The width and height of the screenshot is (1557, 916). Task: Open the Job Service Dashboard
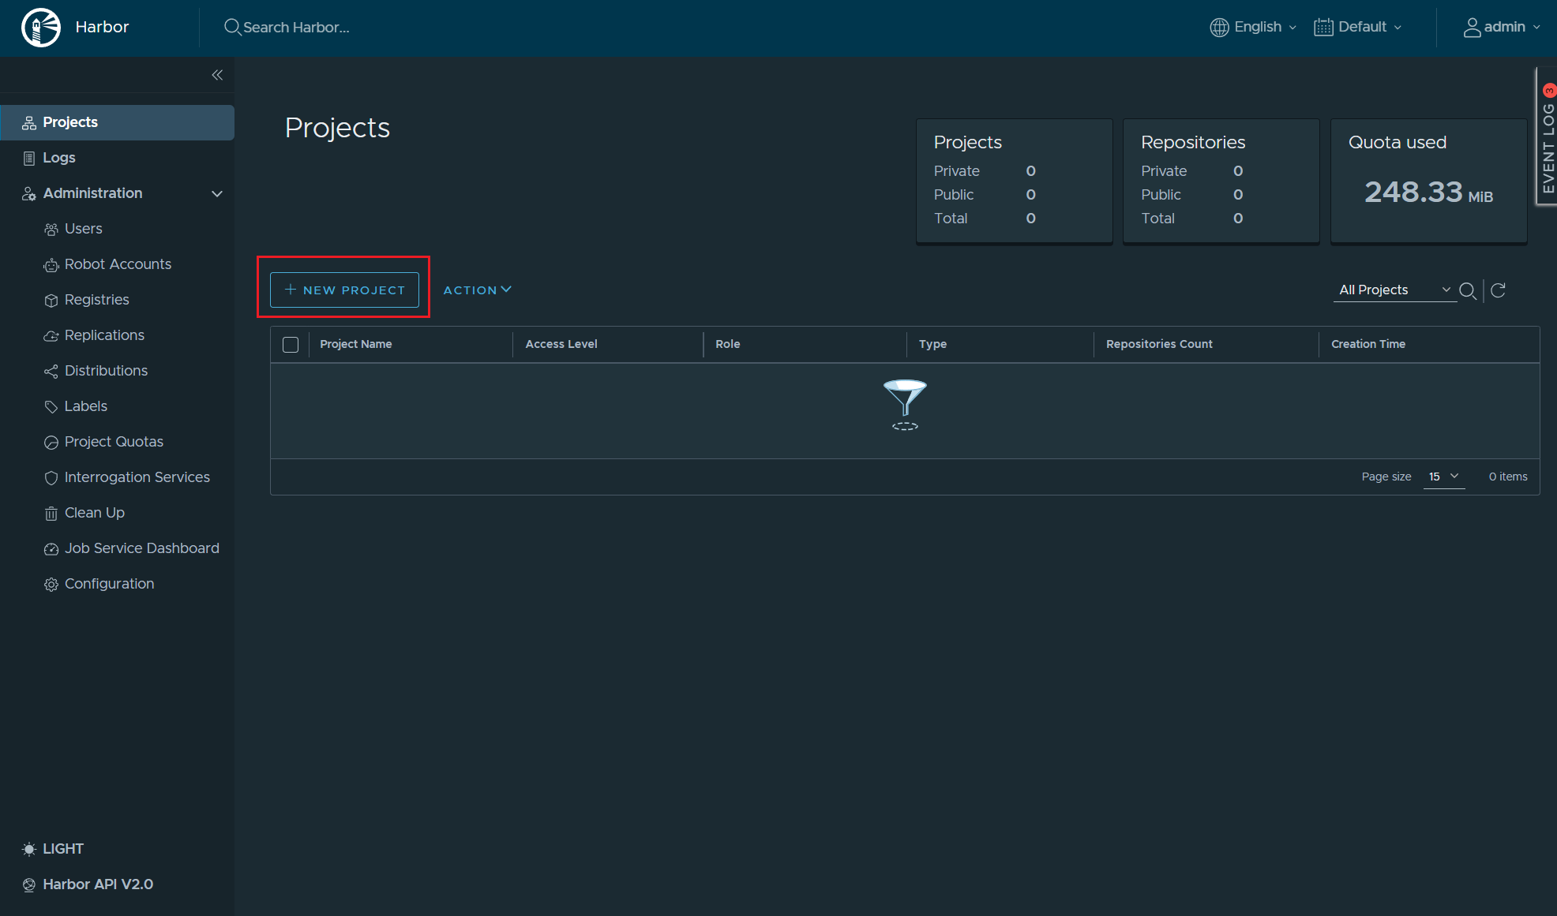[x=141, y=548]
